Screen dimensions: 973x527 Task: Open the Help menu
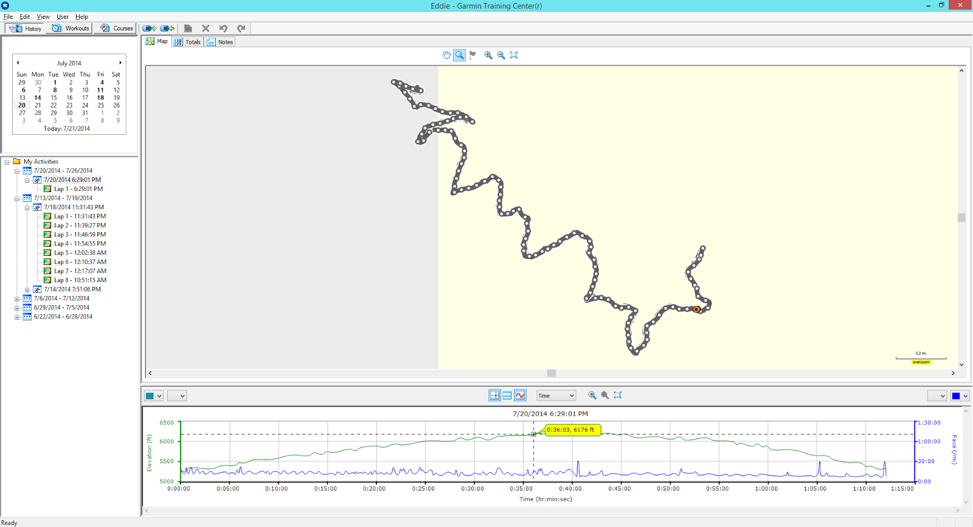tap(81, 17)
